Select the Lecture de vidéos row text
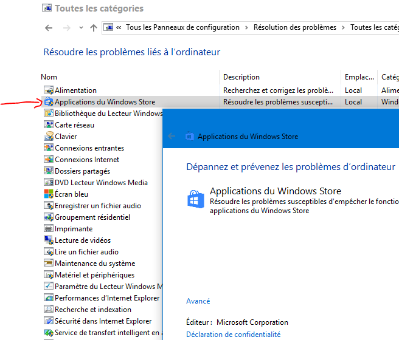The height and width of the screenshot is (340, 399). tap(83, 240)
